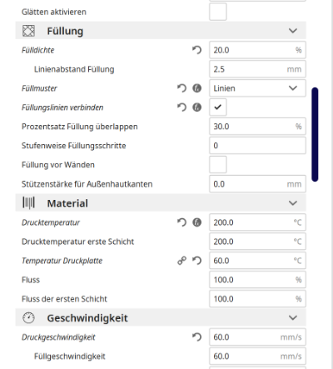This screenshot has width=333, height=369.
Task: Click the link icon beside Temperatur Druckplatte
Action: click(x=181, y=261)
